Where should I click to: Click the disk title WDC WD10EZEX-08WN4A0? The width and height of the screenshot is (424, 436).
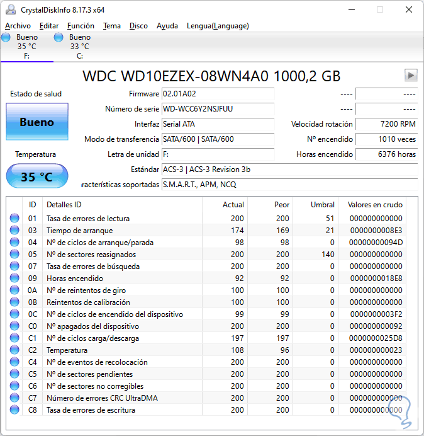(x=211, y=76)
